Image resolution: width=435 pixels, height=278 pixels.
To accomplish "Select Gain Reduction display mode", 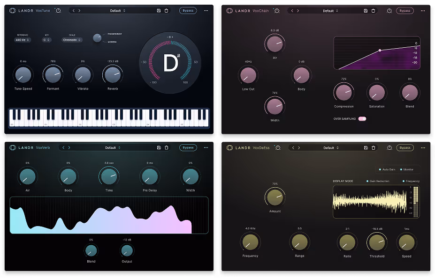I will [x=378, y=181].
